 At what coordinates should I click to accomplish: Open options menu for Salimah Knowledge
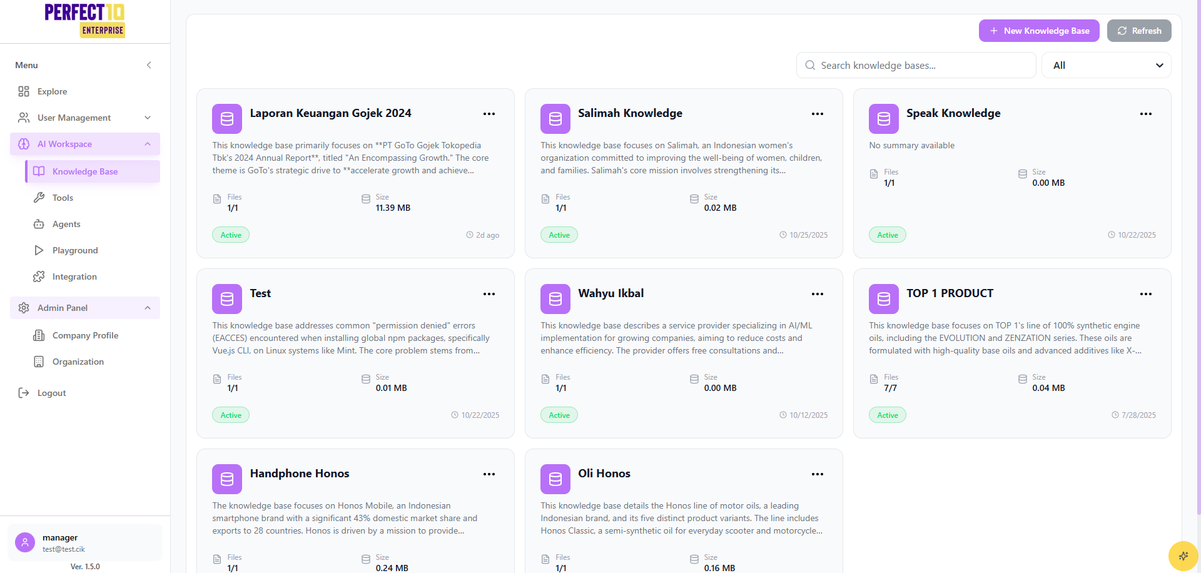pyautogui.click(x=818, y=114)
